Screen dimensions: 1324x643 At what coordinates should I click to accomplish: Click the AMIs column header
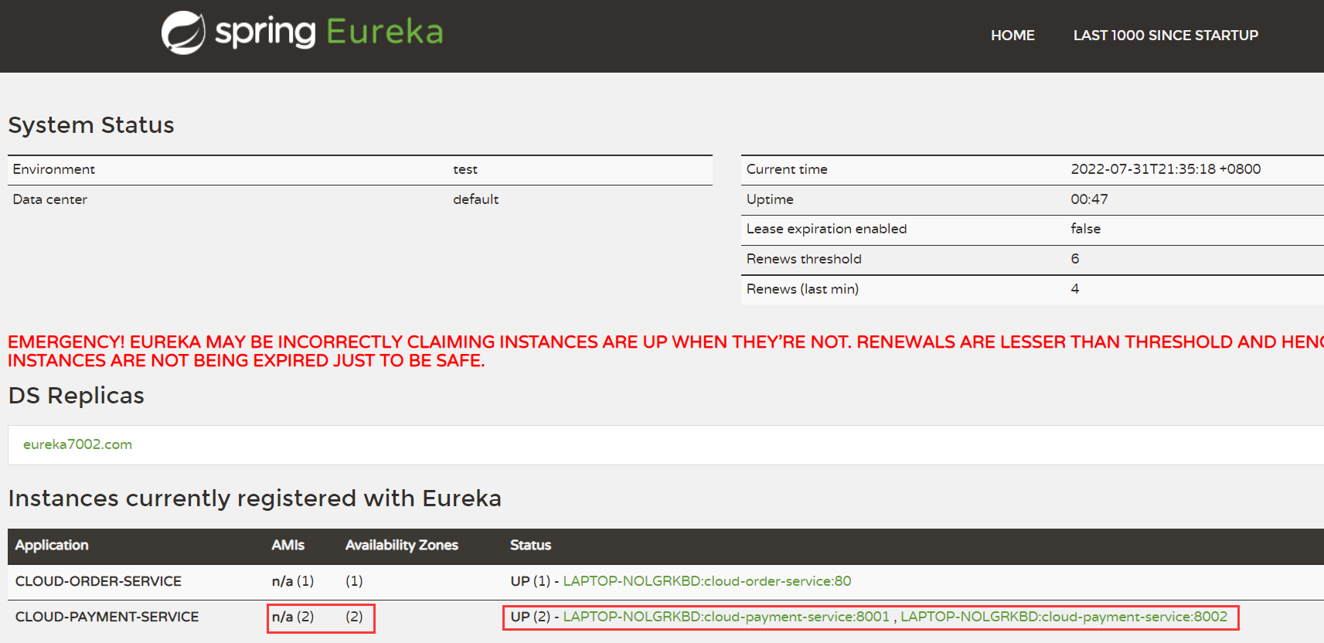(x=288, y=545)
